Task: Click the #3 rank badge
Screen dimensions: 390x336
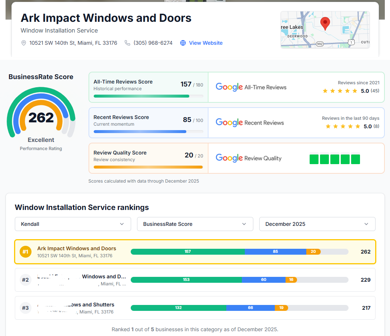Action: 25,308
